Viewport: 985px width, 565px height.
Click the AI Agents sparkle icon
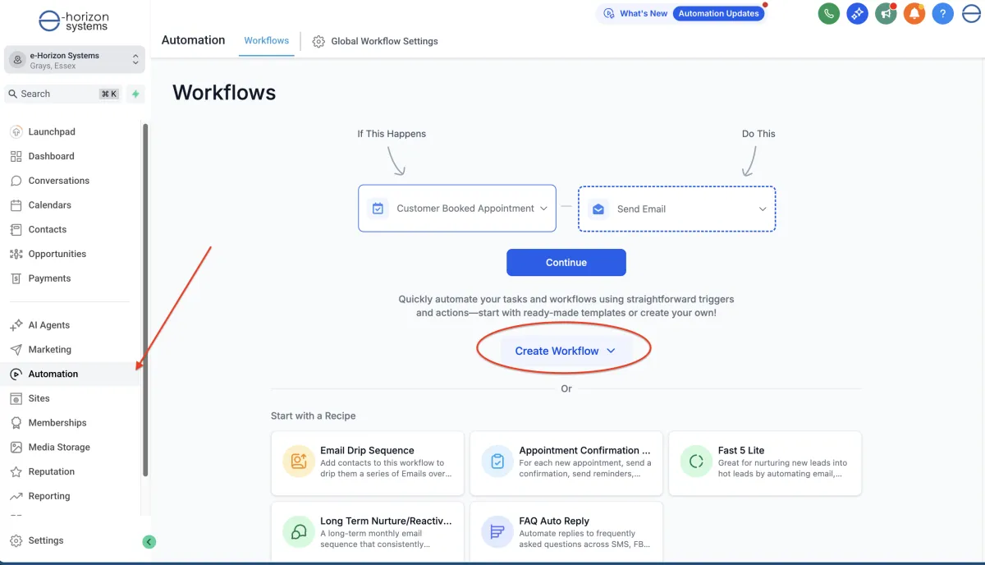pos(16,325)
